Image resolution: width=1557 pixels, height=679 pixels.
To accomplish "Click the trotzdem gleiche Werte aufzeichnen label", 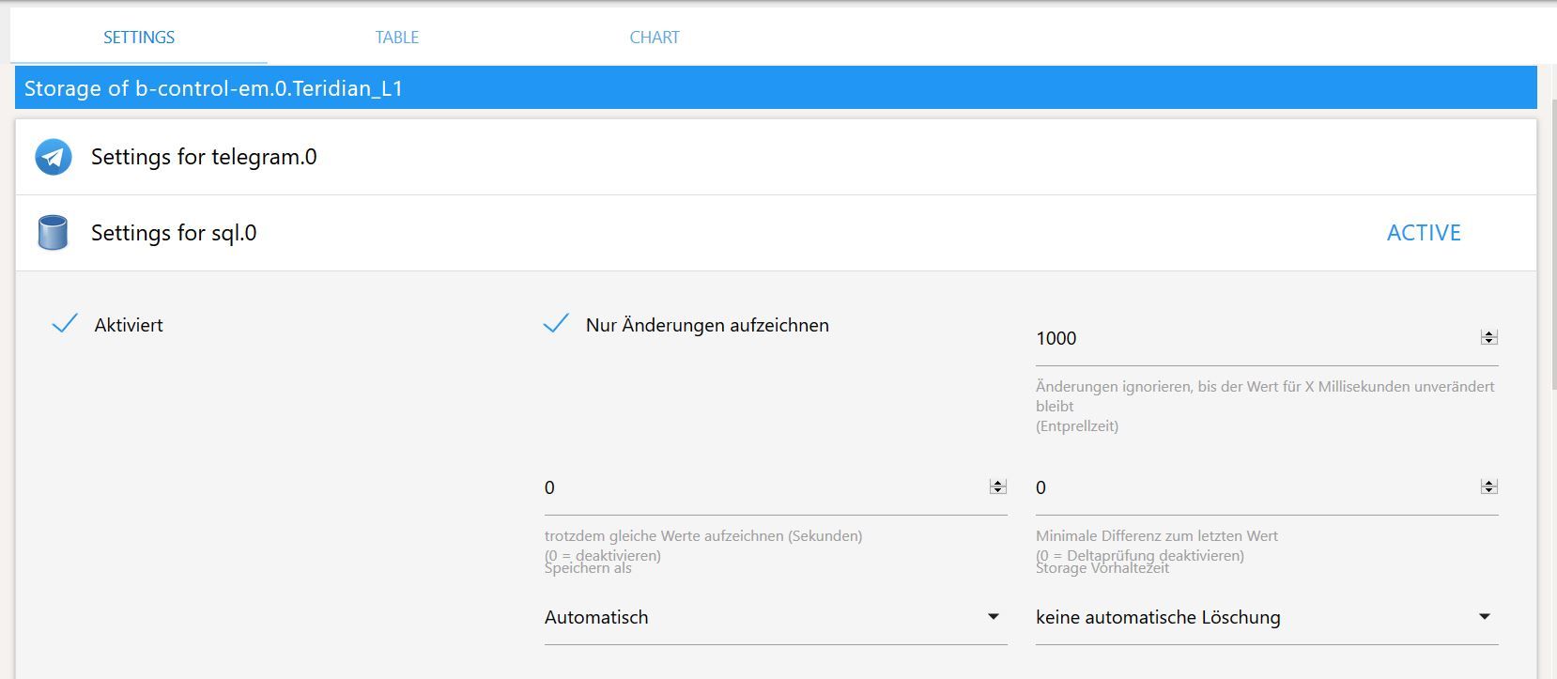I will (702, 536).
